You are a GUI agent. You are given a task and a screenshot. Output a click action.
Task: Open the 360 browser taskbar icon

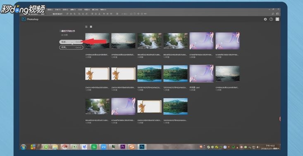coord(46,147)
